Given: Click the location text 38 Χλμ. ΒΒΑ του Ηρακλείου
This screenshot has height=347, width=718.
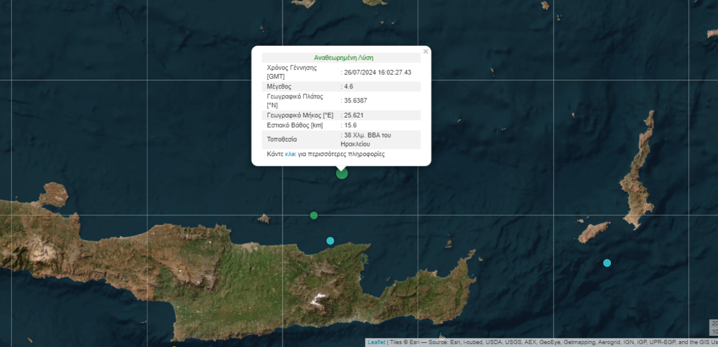Looking at the screenshot, I should point(367,139).
